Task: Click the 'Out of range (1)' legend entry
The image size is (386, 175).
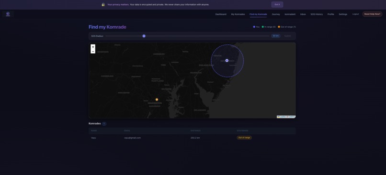Action: click(287, 27)
